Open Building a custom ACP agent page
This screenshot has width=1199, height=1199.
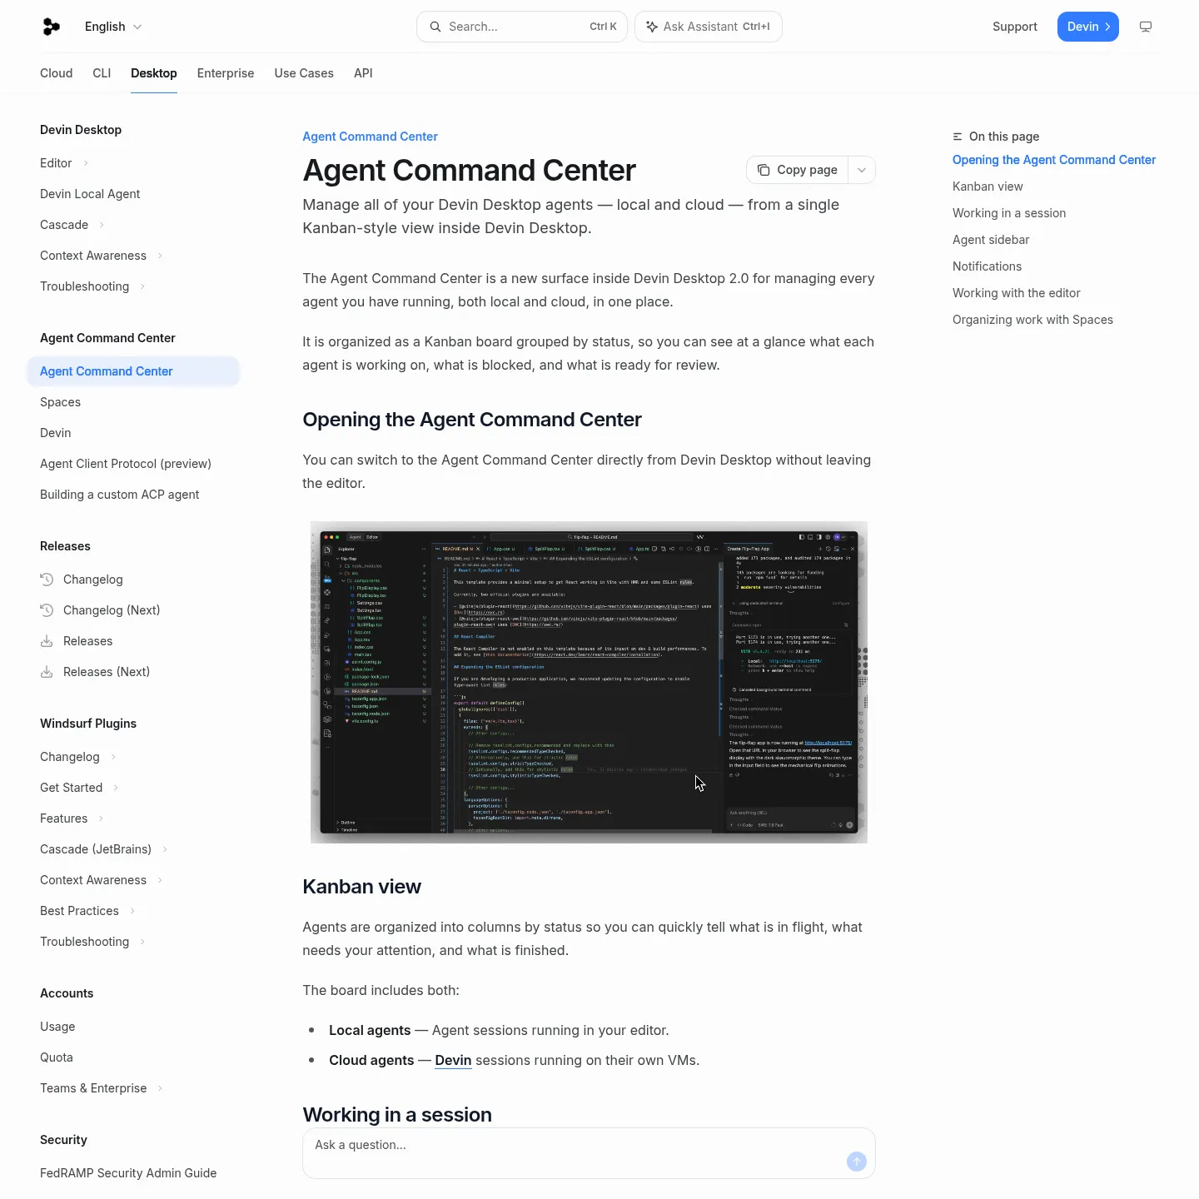[x=120, y=495]
